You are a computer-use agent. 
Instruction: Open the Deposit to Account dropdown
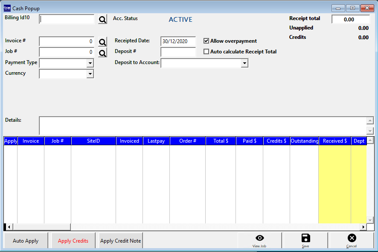pyautogui.click(x=244, y=63)
